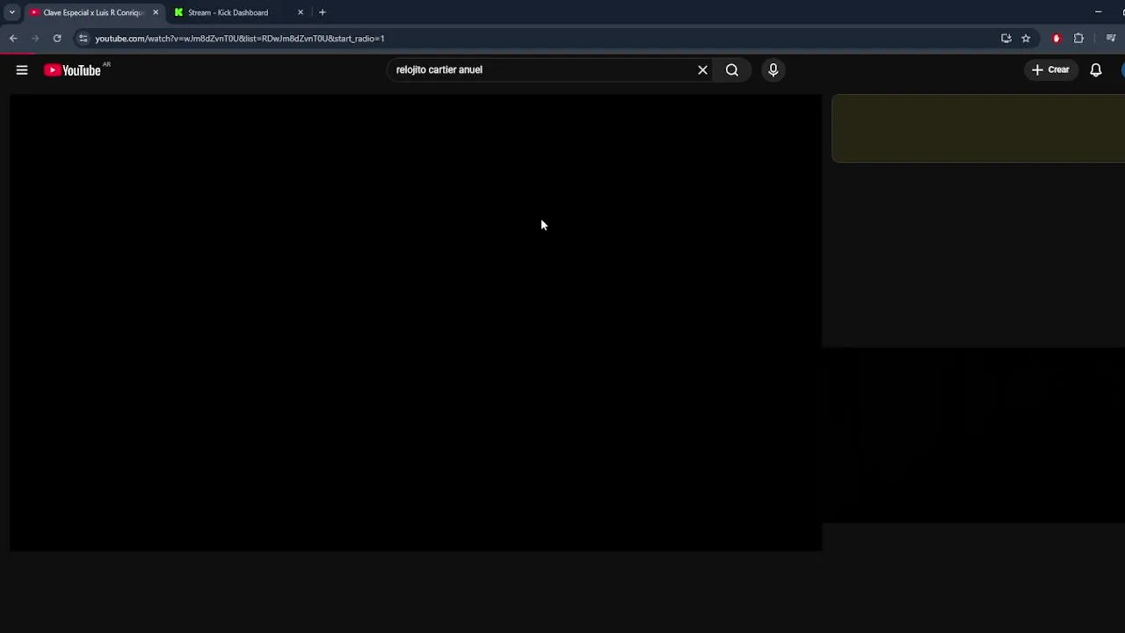Run the search with the magnifier button

(x=732, y=69)
